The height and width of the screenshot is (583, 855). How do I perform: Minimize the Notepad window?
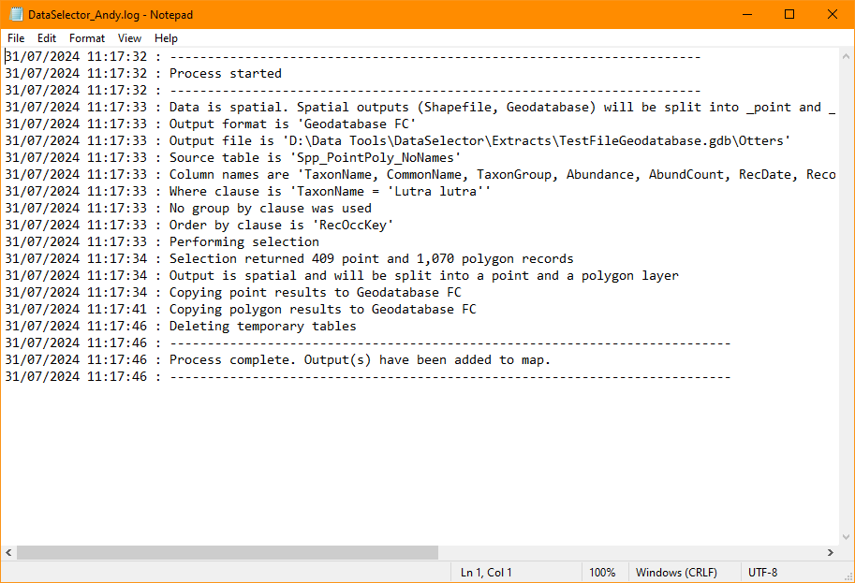click(x=747, y=14)
